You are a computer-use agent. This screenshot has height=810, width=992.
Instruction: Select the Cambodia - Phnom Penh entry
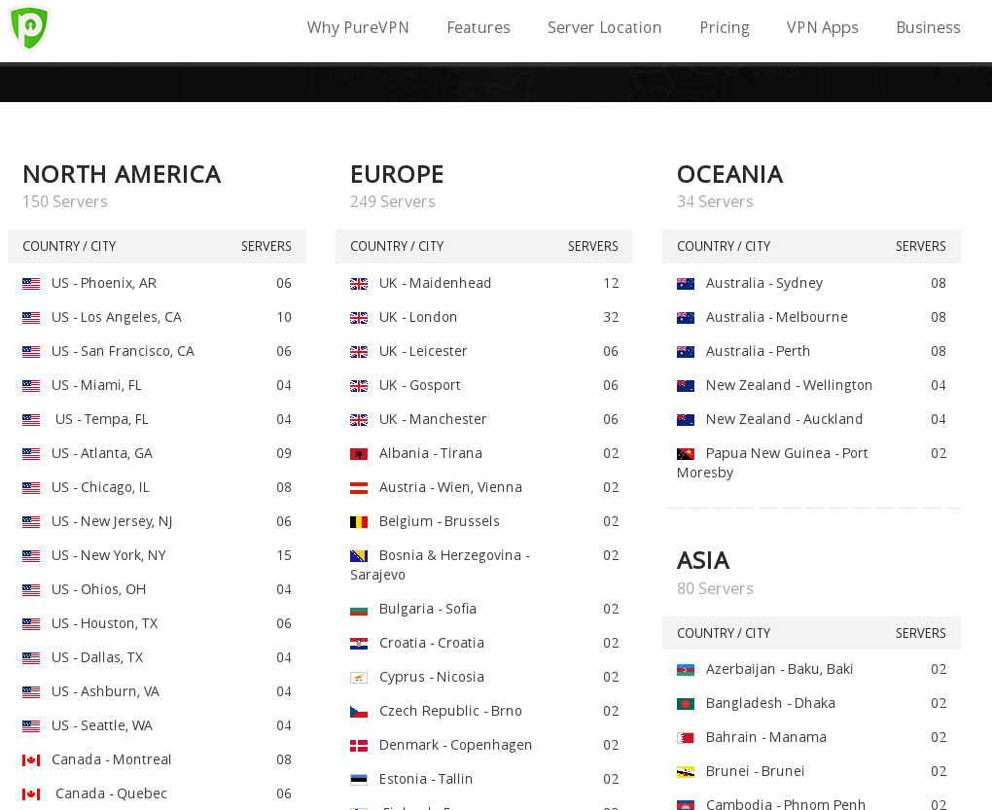coord(786,803)
